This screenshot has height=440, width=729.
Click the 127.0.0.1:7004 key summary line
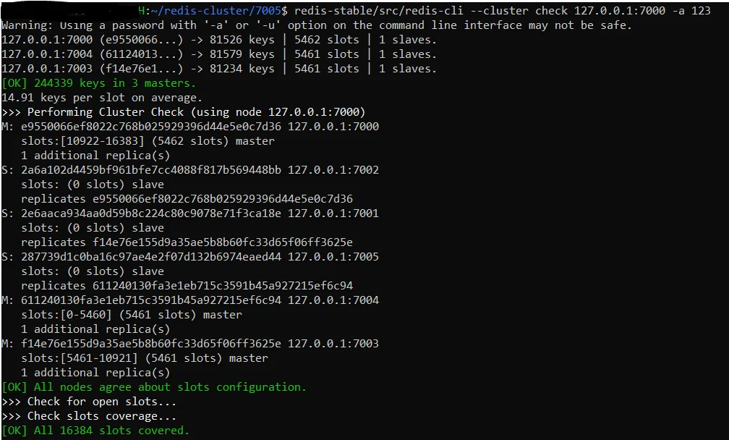coord(219,54)
